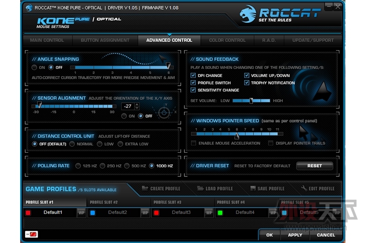Screen dimensions: 366x243
Task: Click light blue swatch of Default5
Action: (x=284, y=213)
